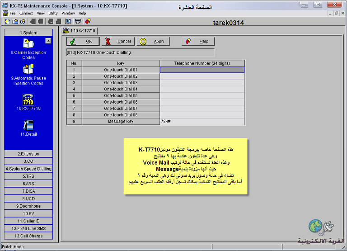Click the Help button in the form
The width and height of the screenshot is (347, 251).
198,42
